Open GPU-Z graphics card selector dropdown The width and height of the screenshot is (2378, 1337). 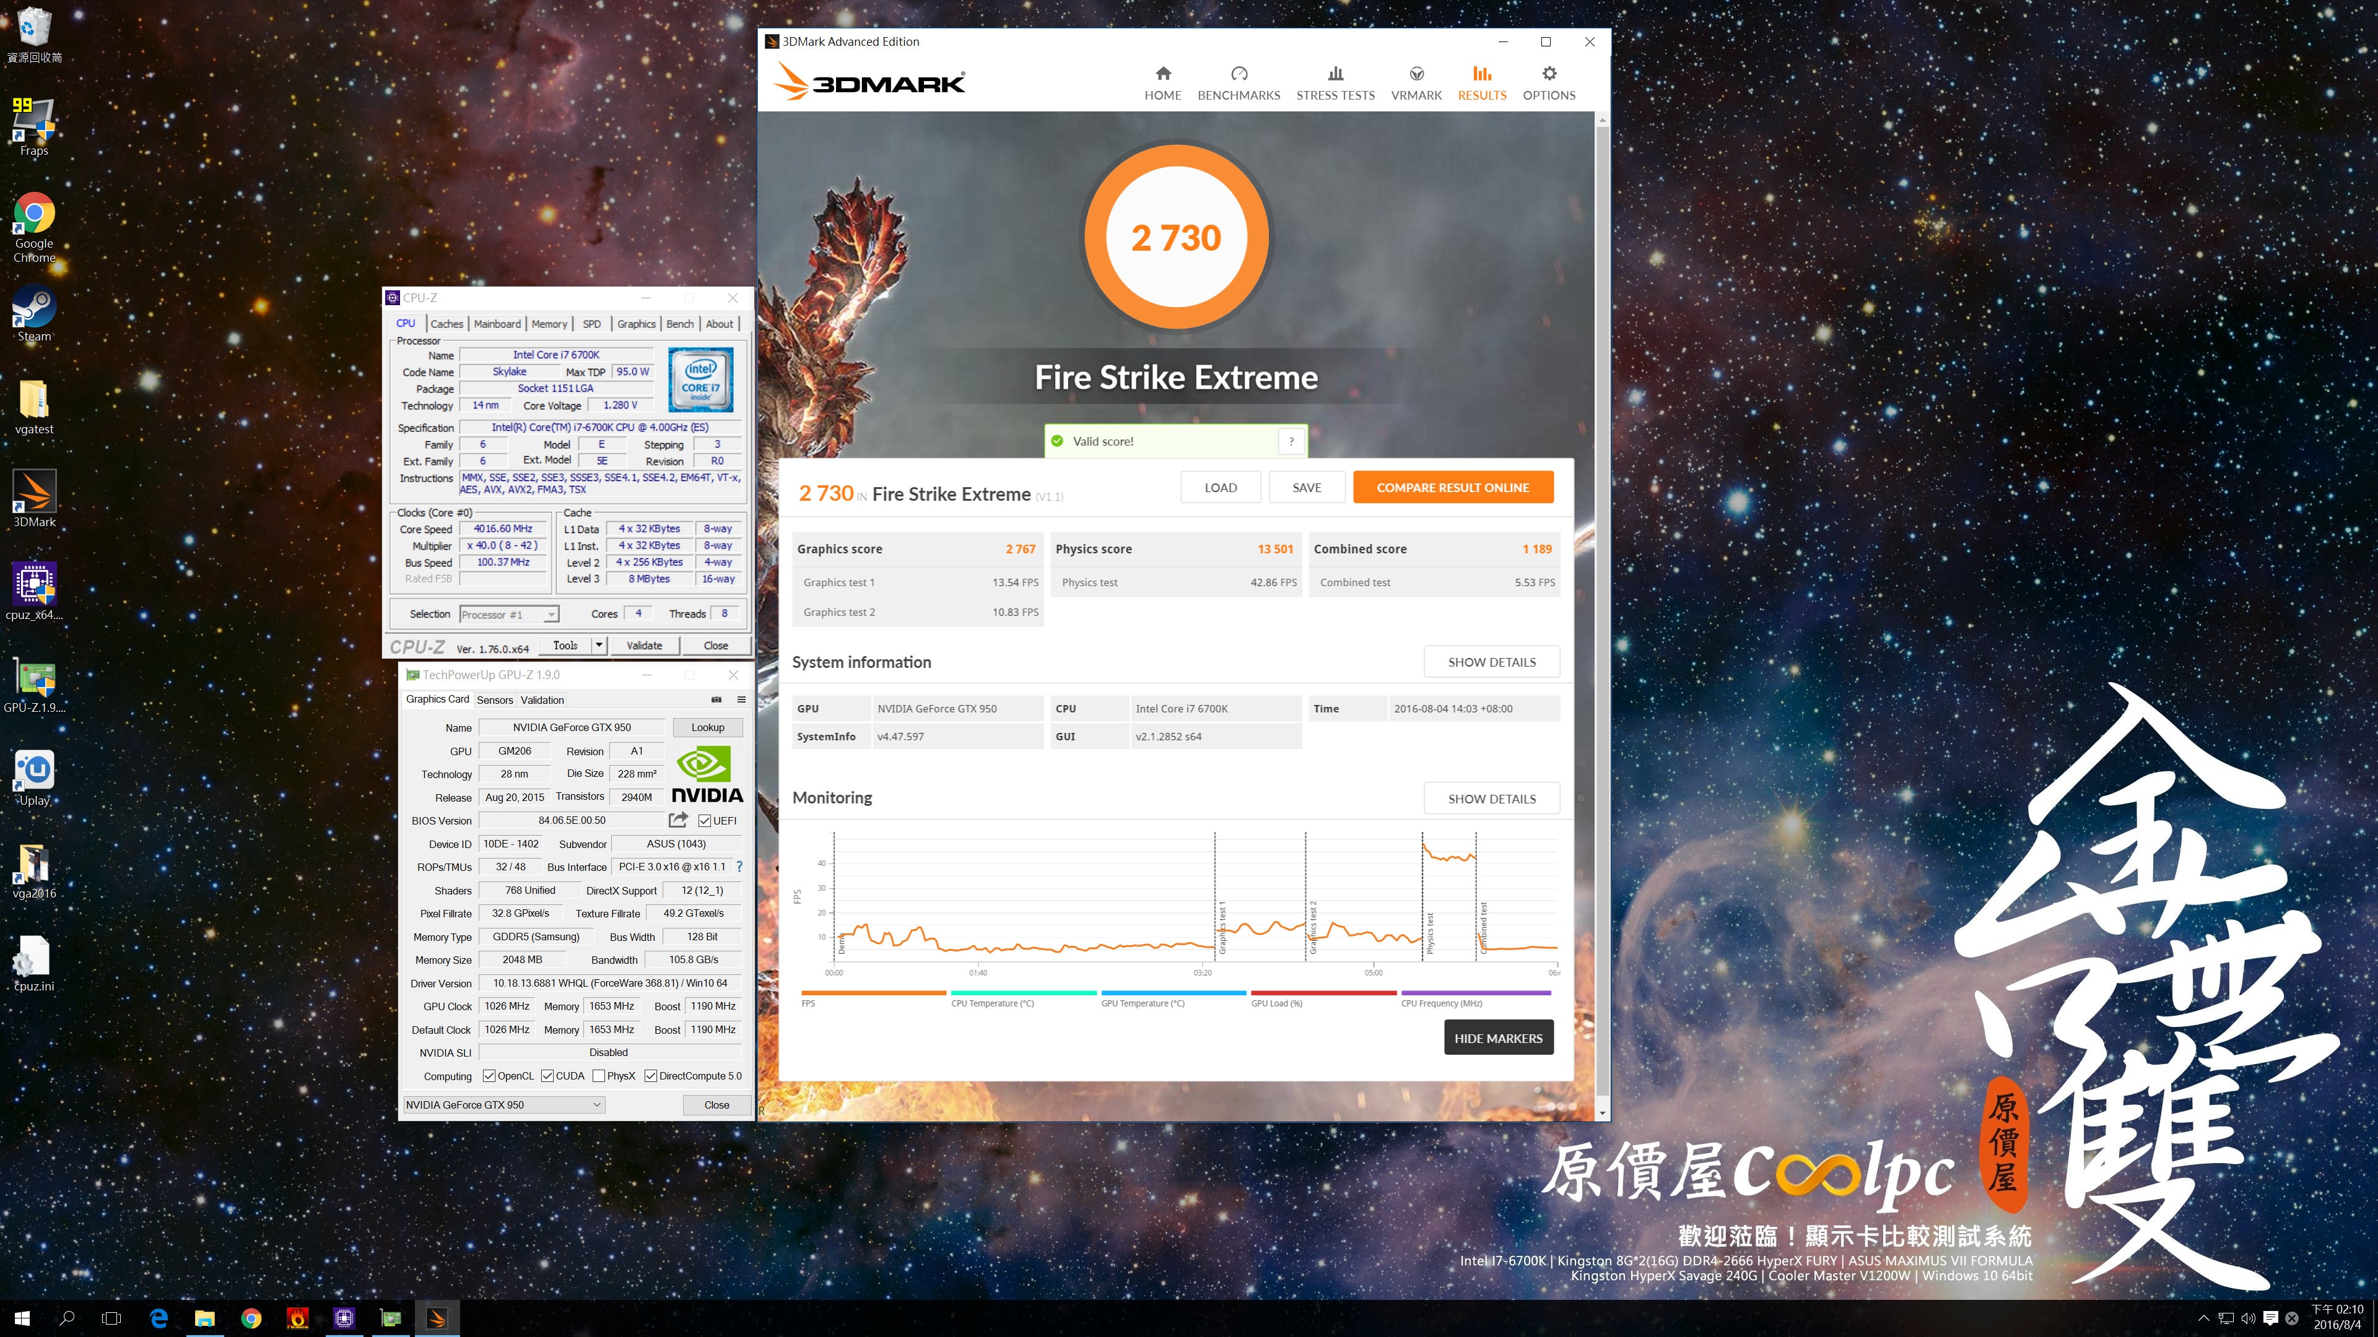tap(504, 1104)
